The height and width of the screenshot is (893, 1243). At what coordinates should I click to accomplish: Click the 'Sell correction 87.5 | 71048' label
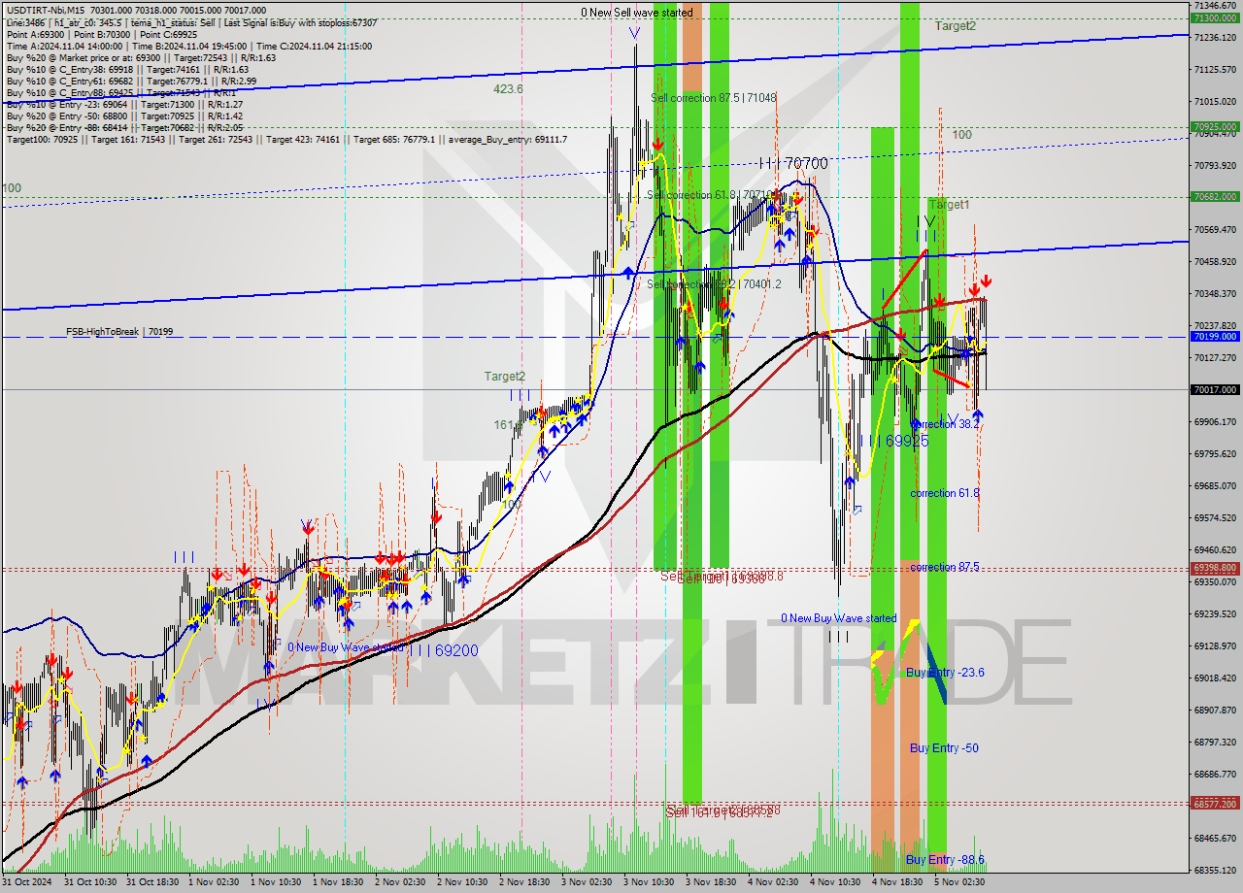coord(714,98)
